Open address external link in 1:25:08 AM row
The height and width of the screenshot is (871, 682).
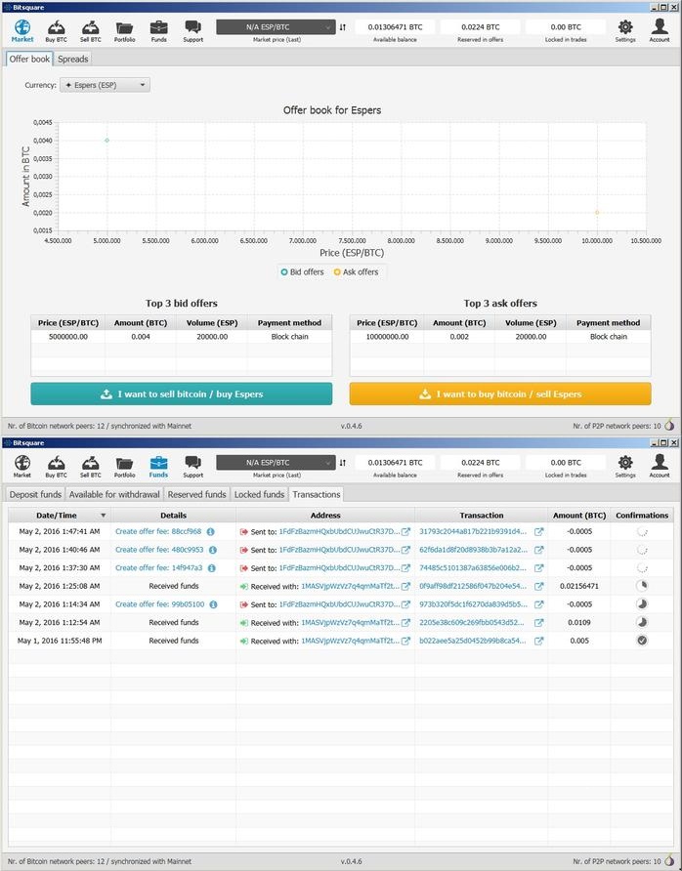tap(405, 586)
